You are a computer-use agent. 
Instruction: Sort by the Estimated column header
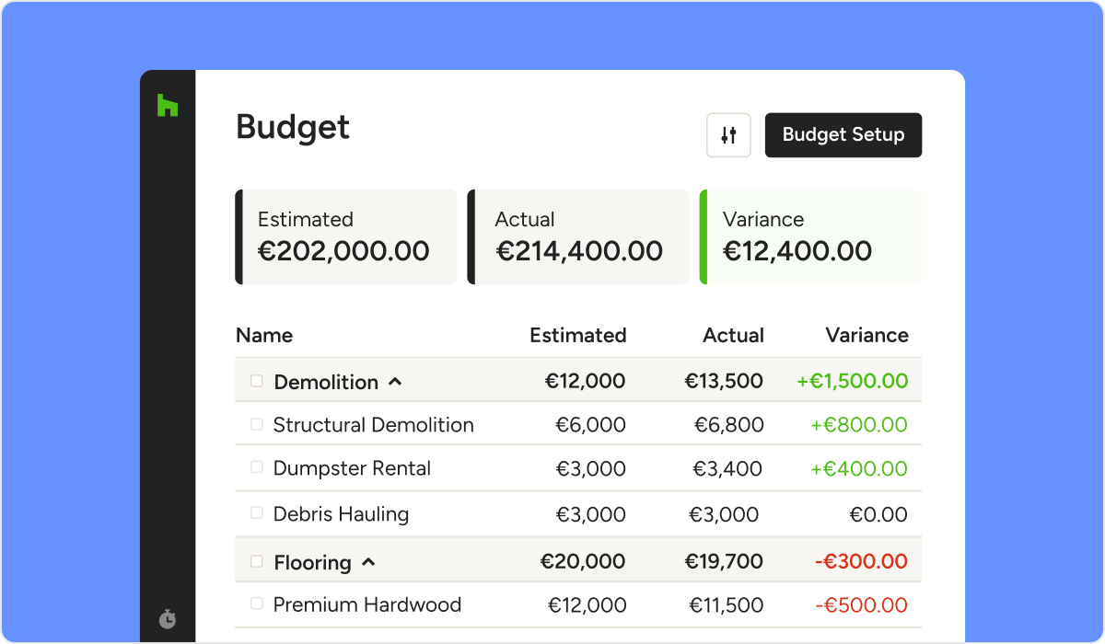click(577, 336)
